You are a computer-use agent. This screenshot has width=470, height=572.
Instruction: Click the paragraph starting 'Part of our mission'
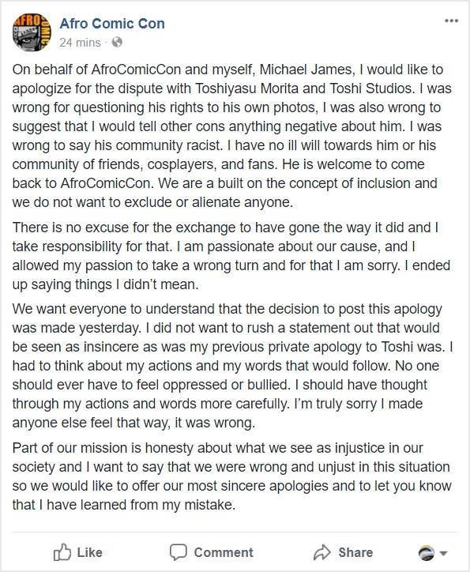point(232,476)
